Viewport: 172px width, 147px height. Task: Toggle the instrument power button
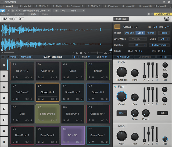click(x=3, y=11)
